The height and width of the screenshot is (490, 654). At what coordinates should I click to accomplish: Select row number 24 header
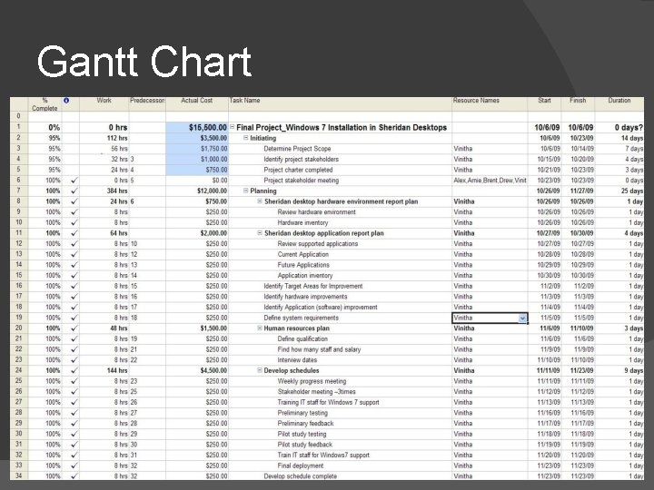point(19,370)
